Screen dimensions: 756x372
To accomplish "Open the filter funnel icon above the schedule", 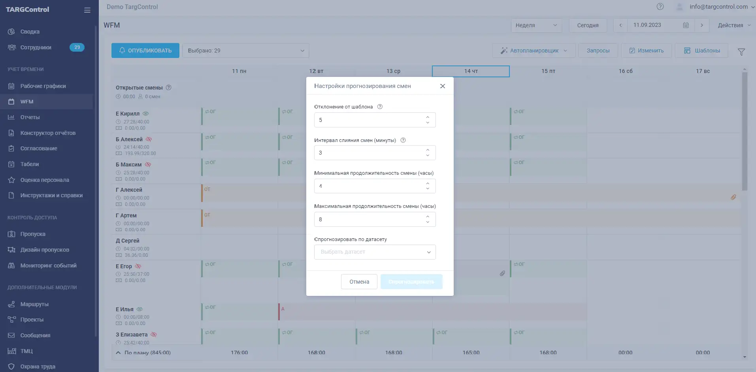I will pyautogui.click(x=742, y=51).
